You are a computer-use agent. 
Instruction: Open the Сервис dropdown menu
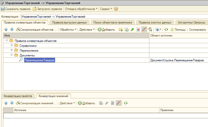106,9
